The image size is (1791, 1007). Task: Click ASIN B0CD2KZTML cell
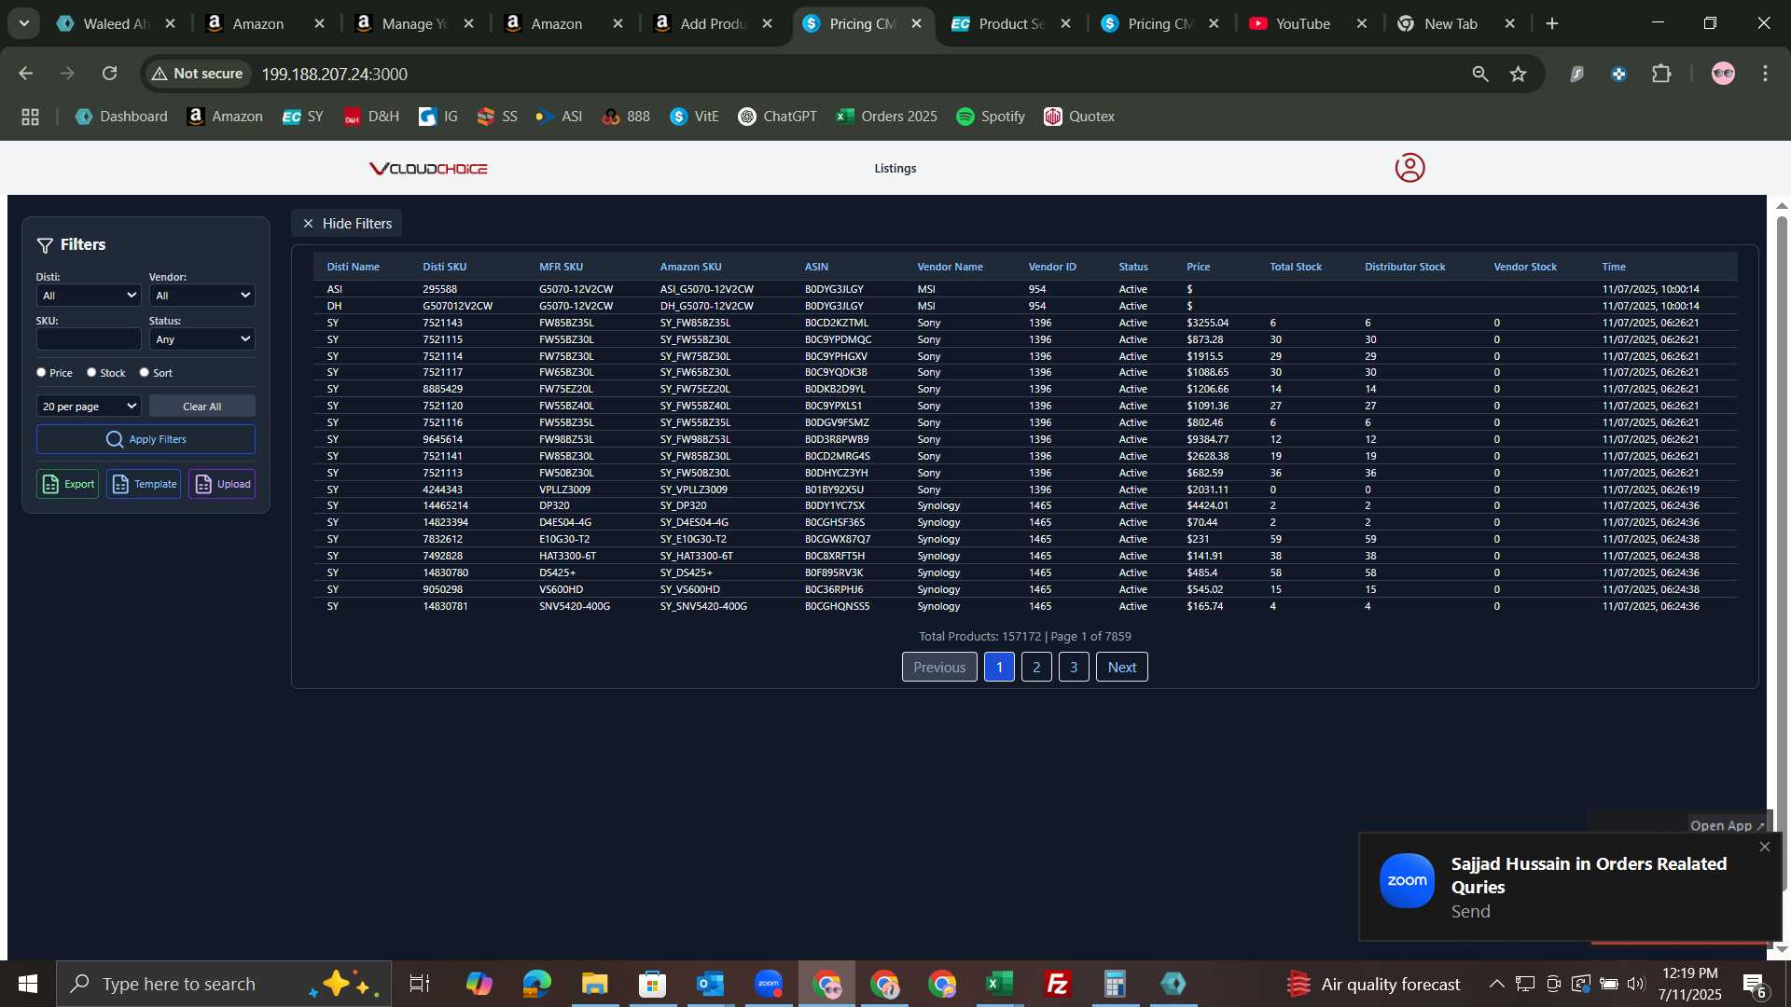coord(837,323)
